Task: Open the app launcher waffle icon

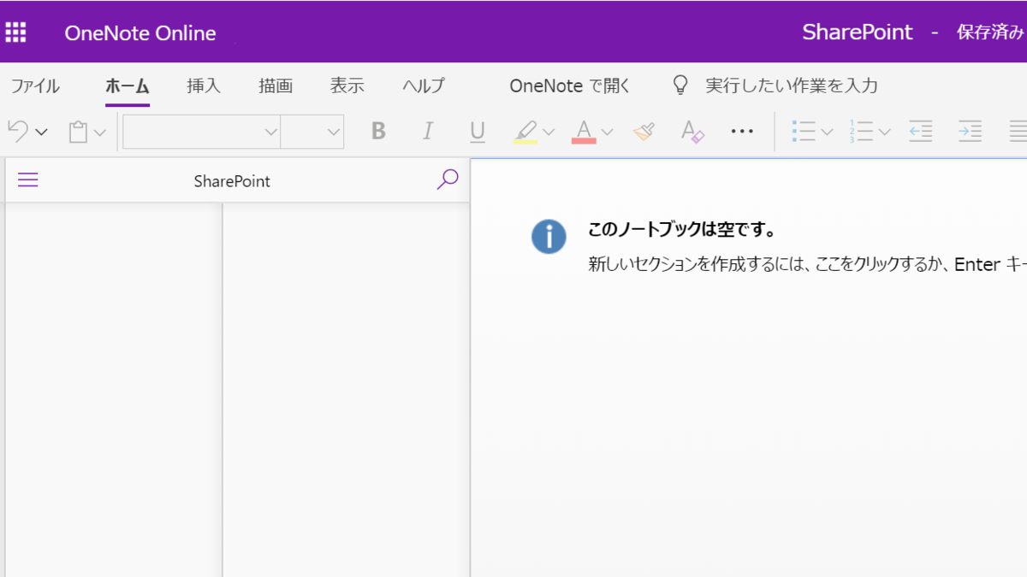Action: pyautogui.click(x=15, y=32)
